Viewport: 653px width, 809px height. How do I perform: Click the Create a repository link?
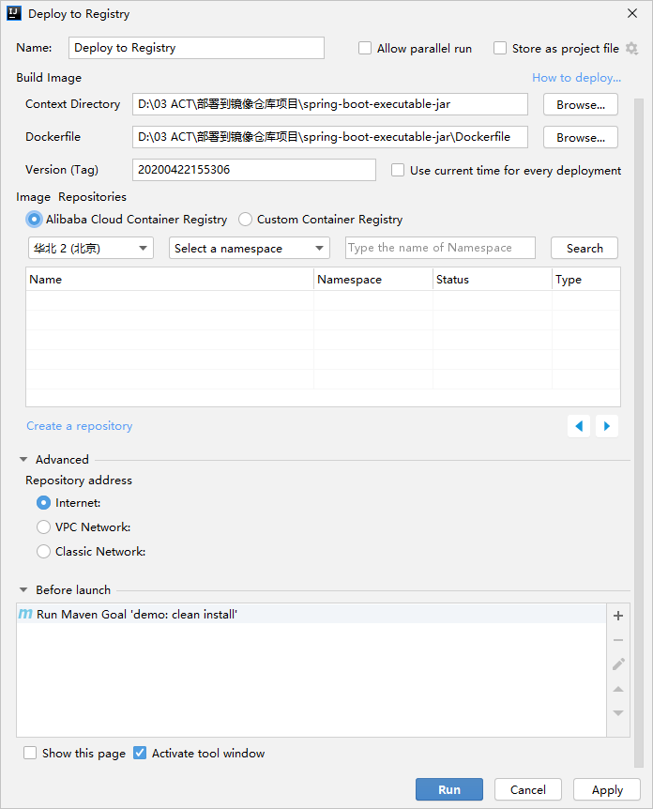pyautogui.click(x=80, y=426)
